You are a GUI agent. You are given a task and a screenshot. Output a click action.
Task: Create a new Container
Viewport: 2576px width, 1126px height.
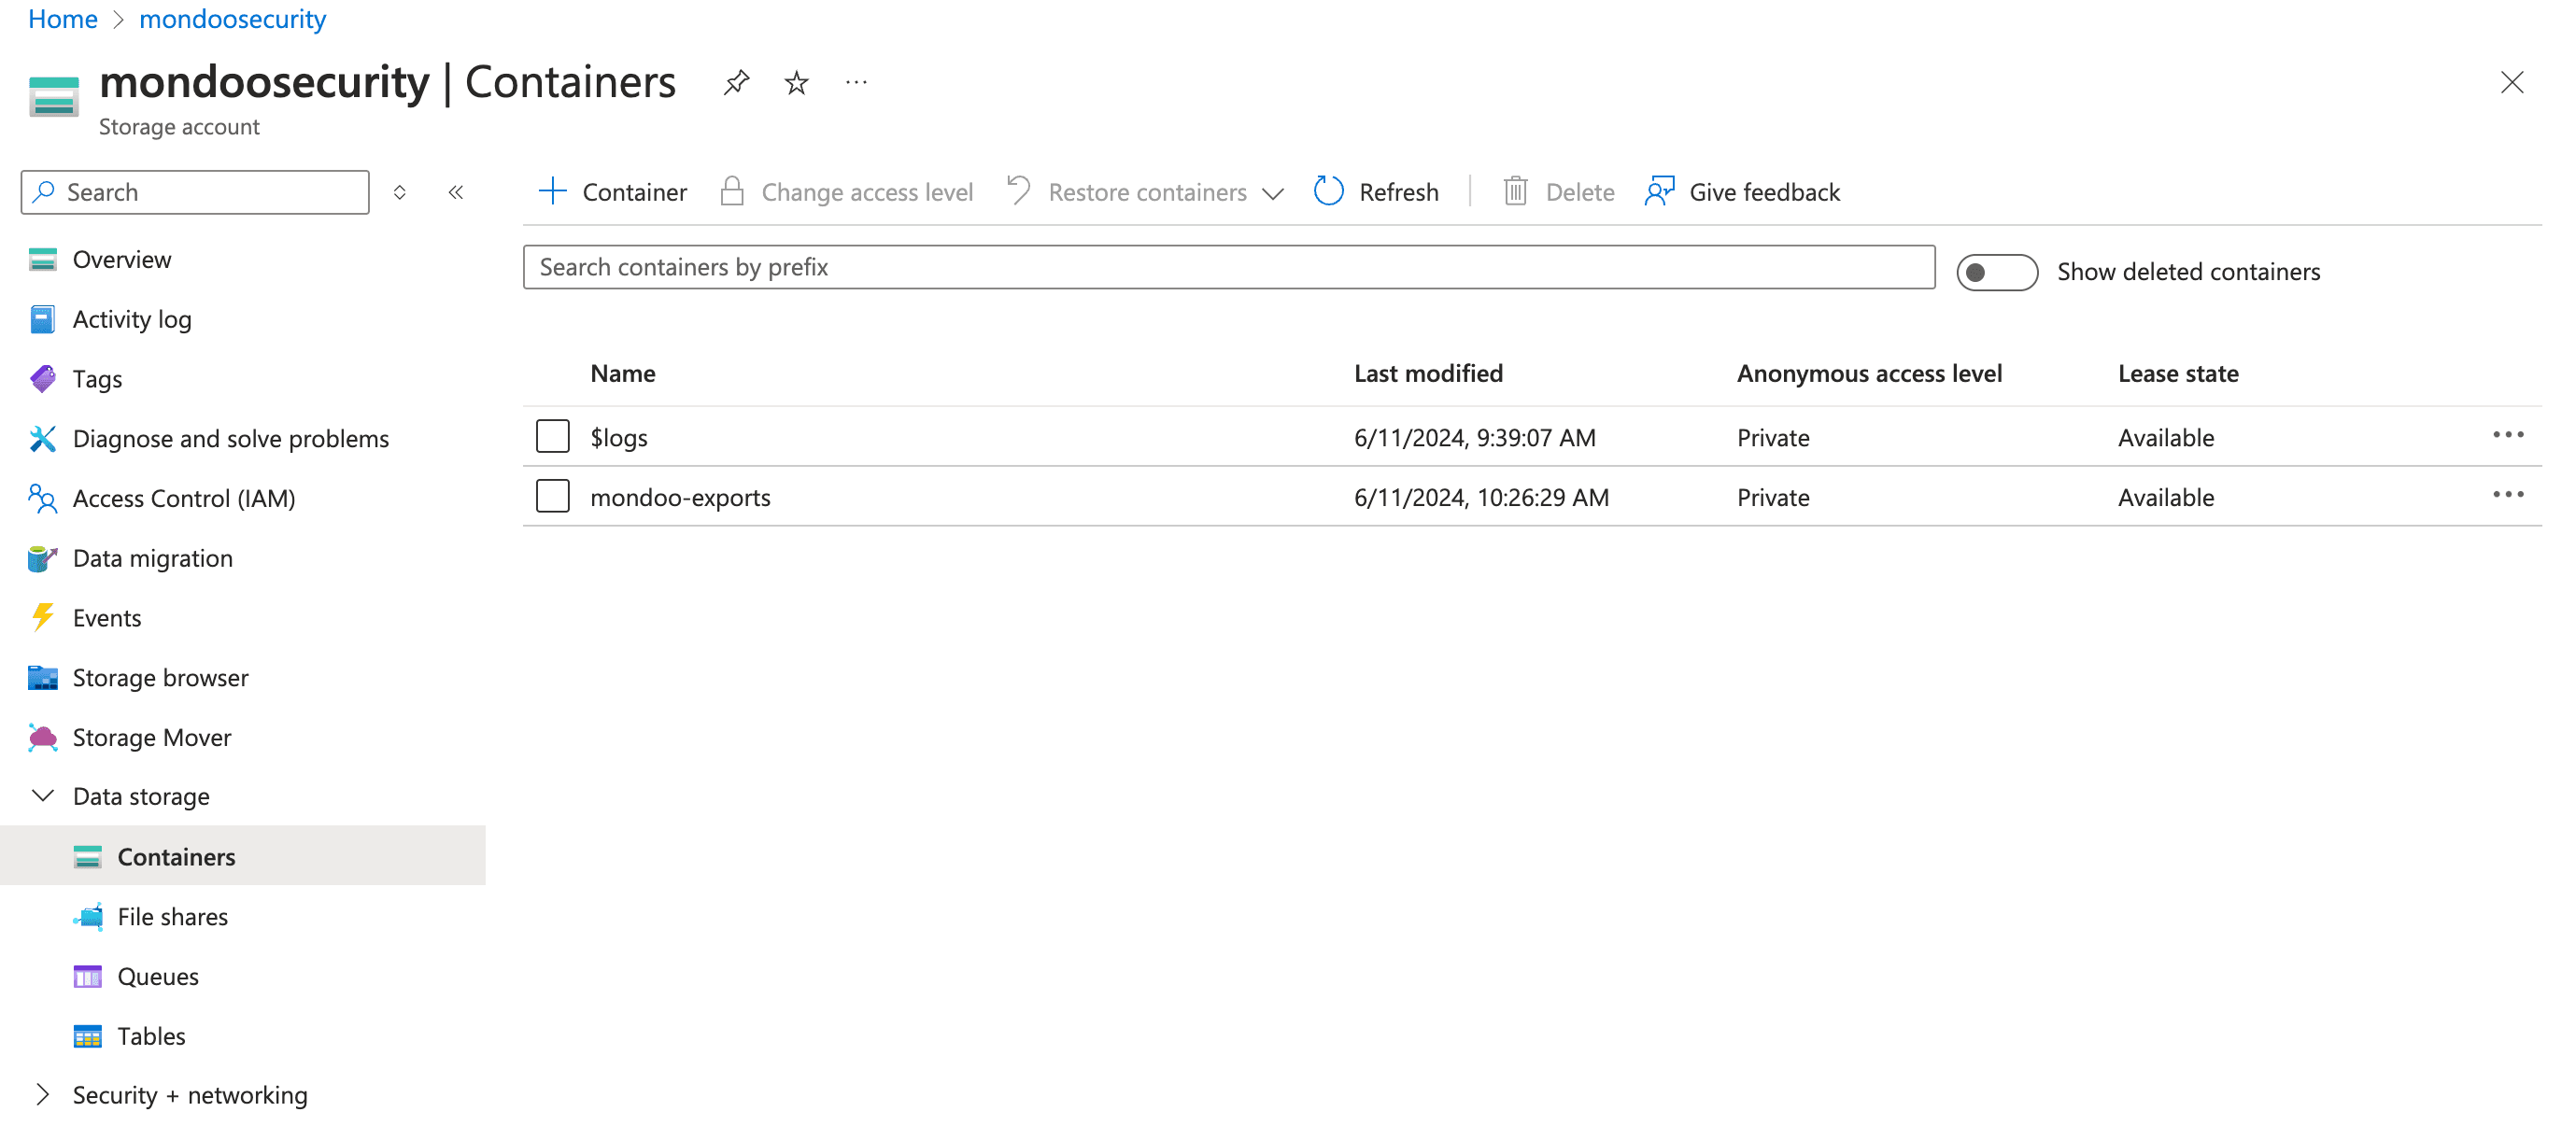coord(612,191)
